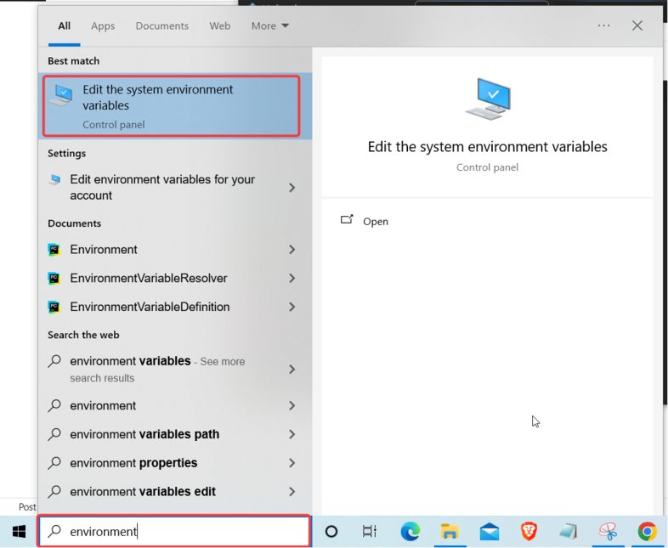Open EnvironmentVariableResolver document
The height and width of the screenshot is (548, 668).
(149, 278)
